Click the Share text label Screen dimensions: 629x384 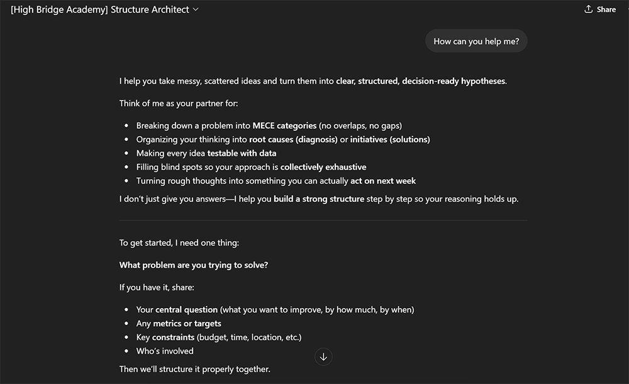[606, 9]
